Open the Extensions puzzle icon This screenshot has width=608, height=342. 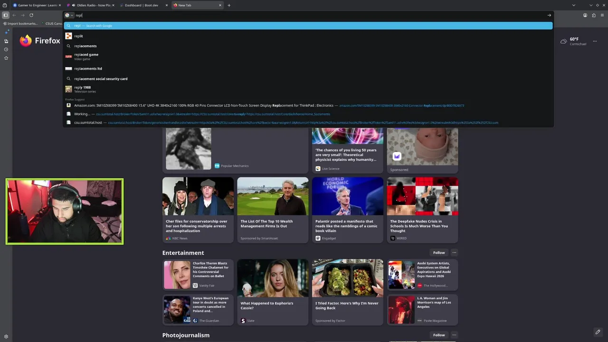(594, 15)
